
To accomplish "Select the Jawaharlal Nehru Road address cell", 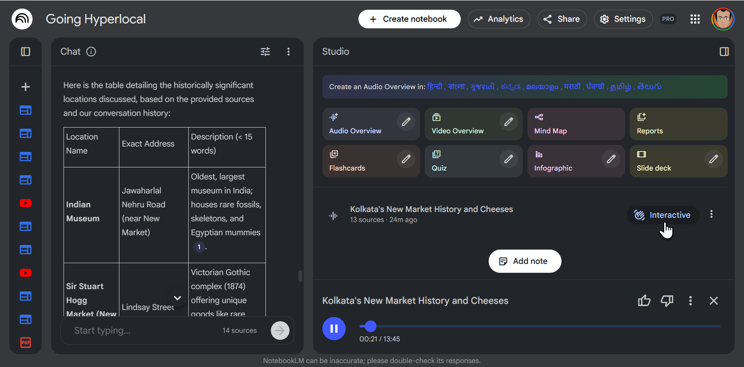I will pos(153,215).
